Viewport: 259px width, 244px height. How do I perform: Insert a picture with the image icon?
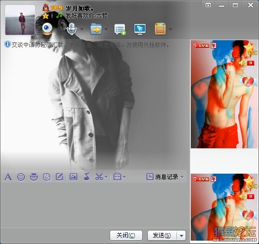(x=73, y=177)
